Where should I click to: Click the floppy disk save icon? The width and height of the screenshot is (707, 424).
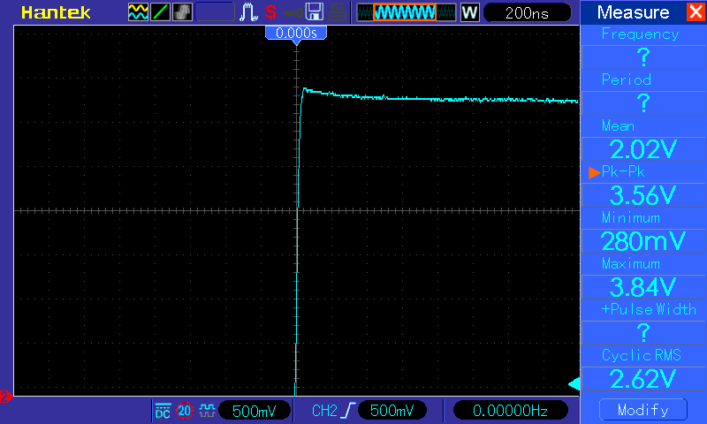[315, 12]
